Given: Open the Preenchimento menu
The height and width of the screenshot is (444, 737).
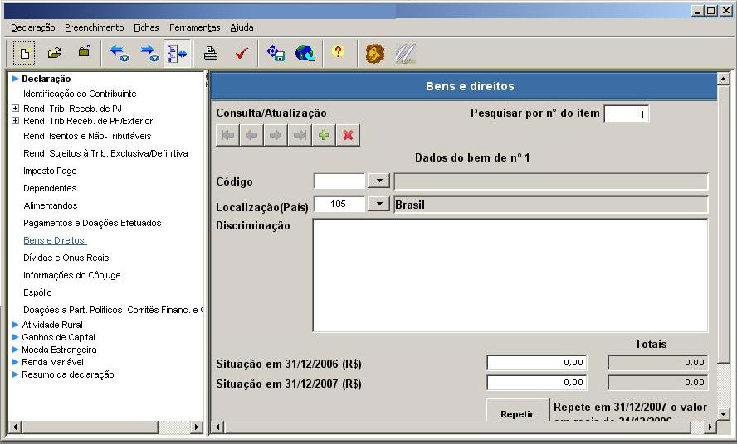Looking at the screenshot, I should [x=94, y=27].
